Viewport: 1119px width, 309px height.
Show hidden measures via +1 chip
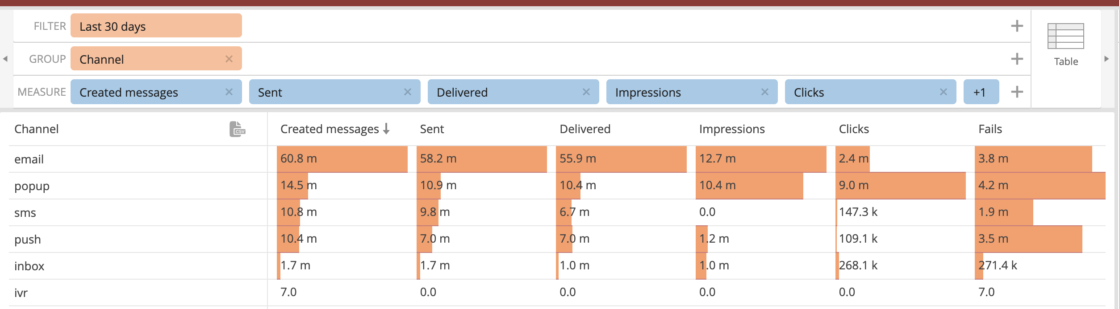981,92
